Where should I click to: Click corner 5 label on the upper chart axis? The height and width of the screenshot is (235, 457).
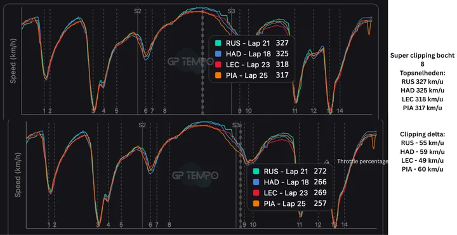coord(116,111)
